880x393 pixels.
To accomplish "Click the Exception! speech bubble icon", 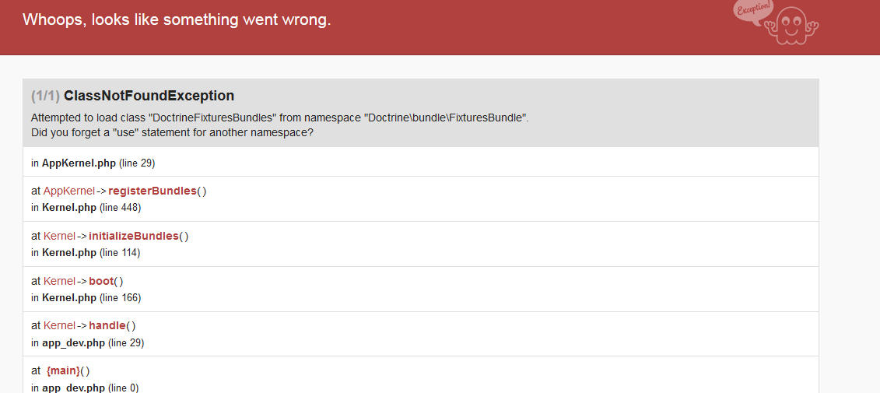I will pyautogui.click(x=752, y=11).
